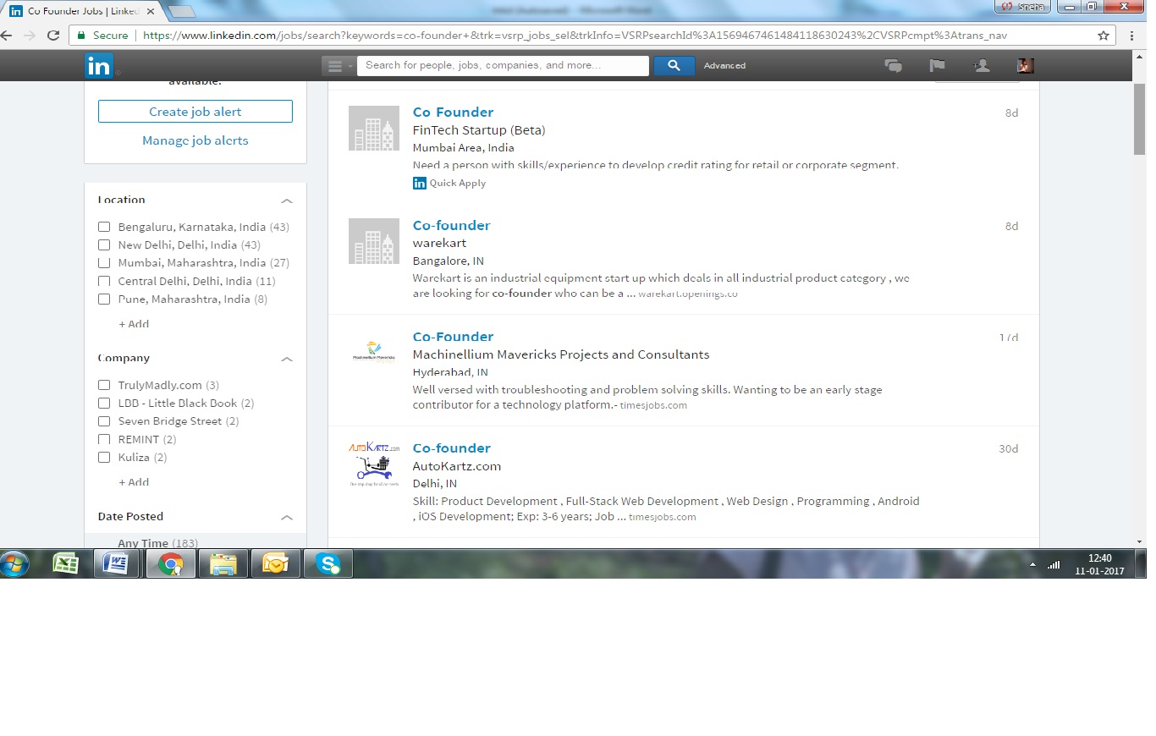
Task: Click company name Machinellium Mavericks Projects and Consultants
Action: click(x=561, y=354)
